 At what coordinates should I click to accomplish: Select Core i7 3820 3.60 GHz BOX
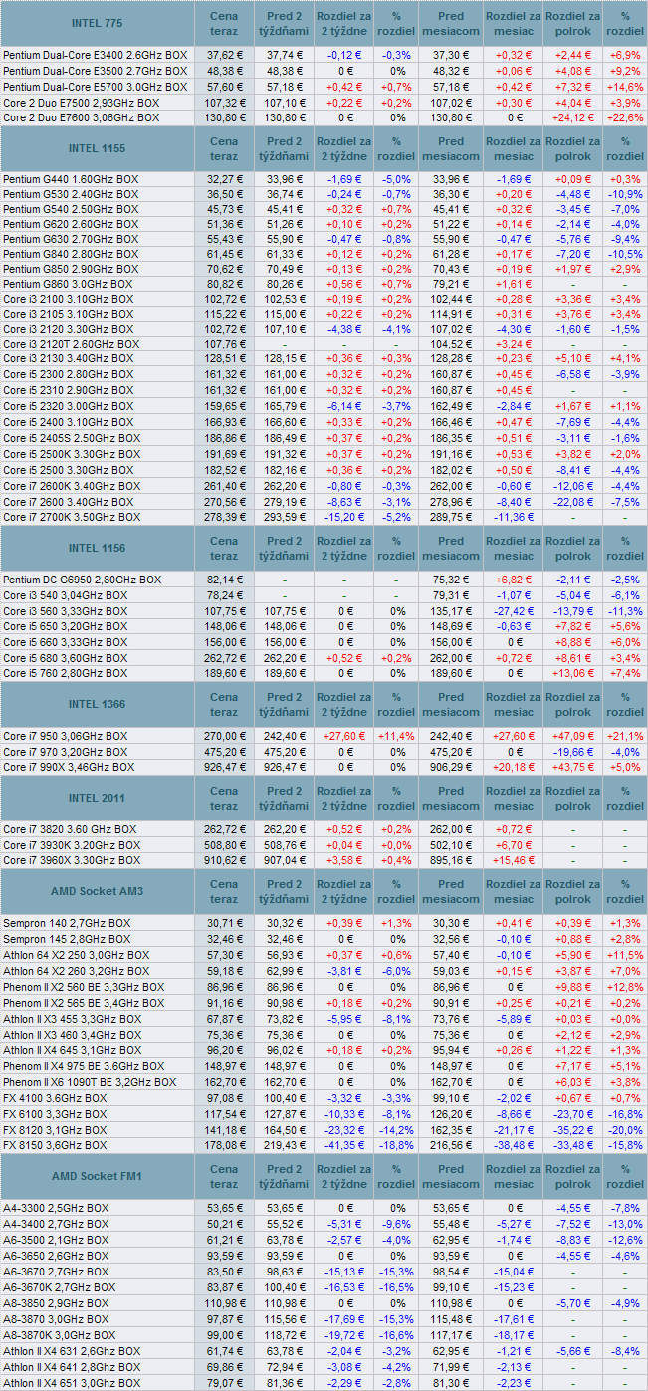(x=70, y=829)
